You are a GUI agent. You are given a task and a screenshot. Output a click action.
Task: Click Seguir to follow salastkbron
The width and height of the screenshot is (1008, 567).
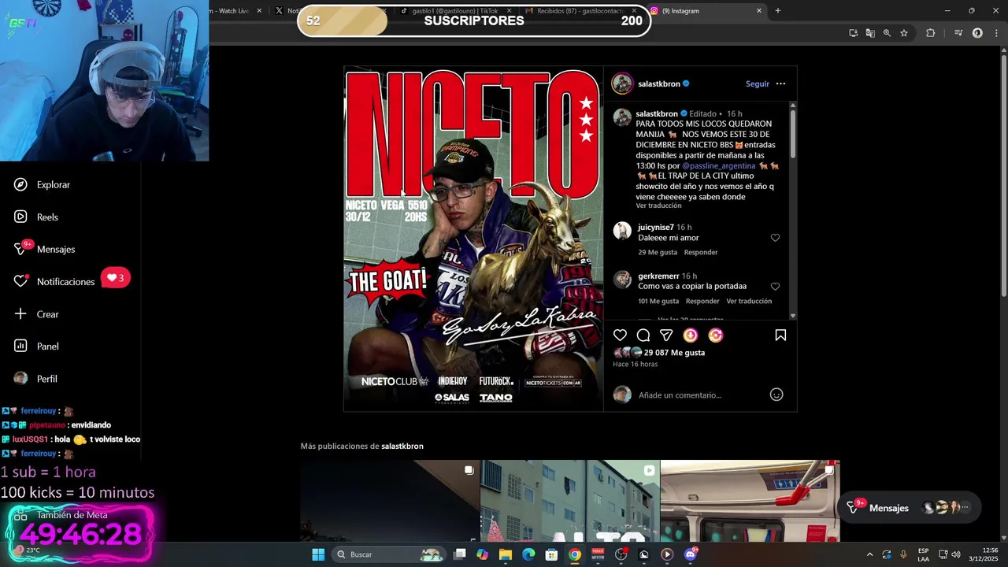tap(758, 83)
